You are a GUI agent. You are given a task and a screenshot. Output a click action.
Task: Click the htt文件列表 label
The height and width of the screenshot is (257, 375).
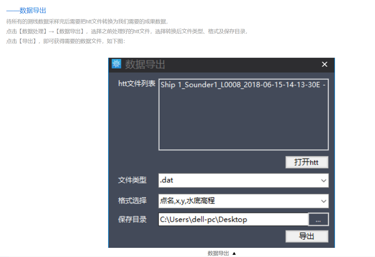137,84
